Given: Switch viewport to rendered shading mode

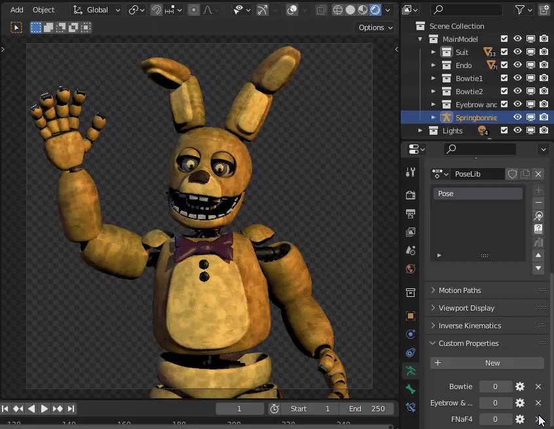Looking at the screenshot, I should point(375,10).
